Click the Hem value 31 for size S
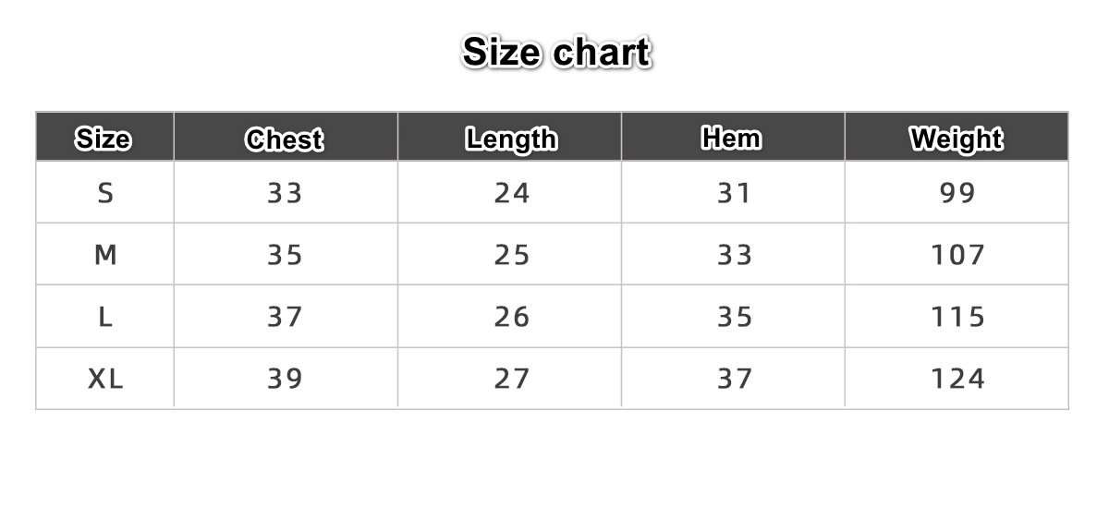Viewport: 1109px width, 507px height. tap(734, 193)
